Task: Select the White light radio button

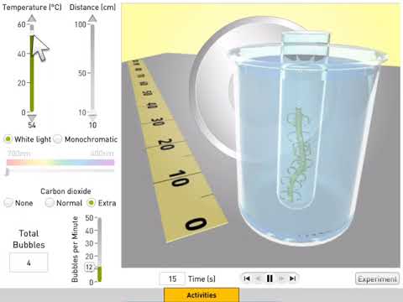Action: click(x=8, y=139)
